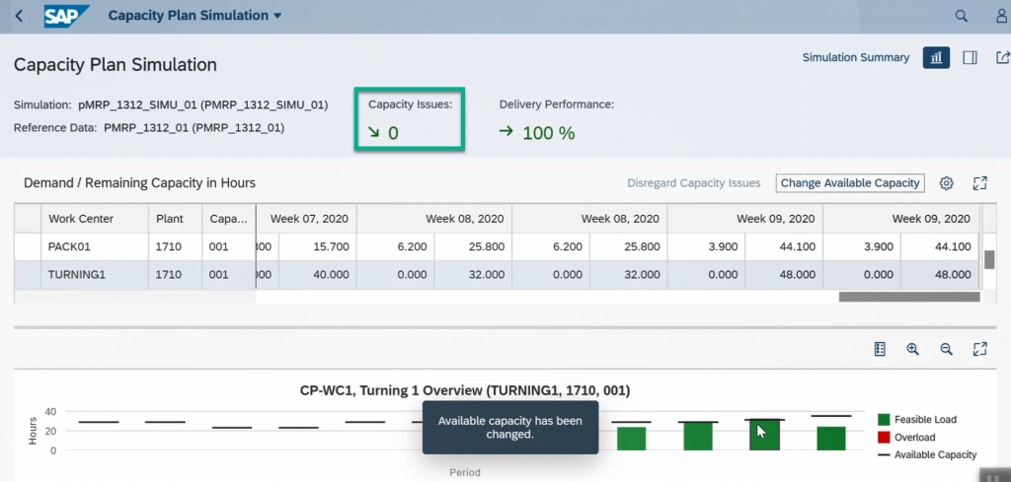Click the chart title CP-WC1, Turning 1 Overview

(465, 390)
